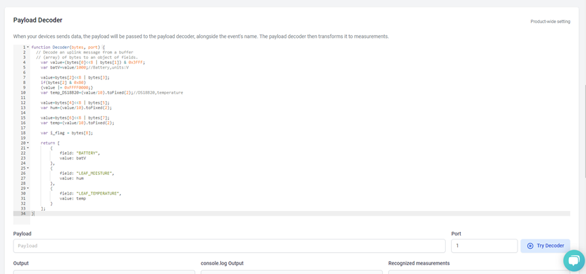Image resolution: width=586 pixels, height=274 pixels.
Task: Click the console.log Output box
Action: tap(291, 272)
